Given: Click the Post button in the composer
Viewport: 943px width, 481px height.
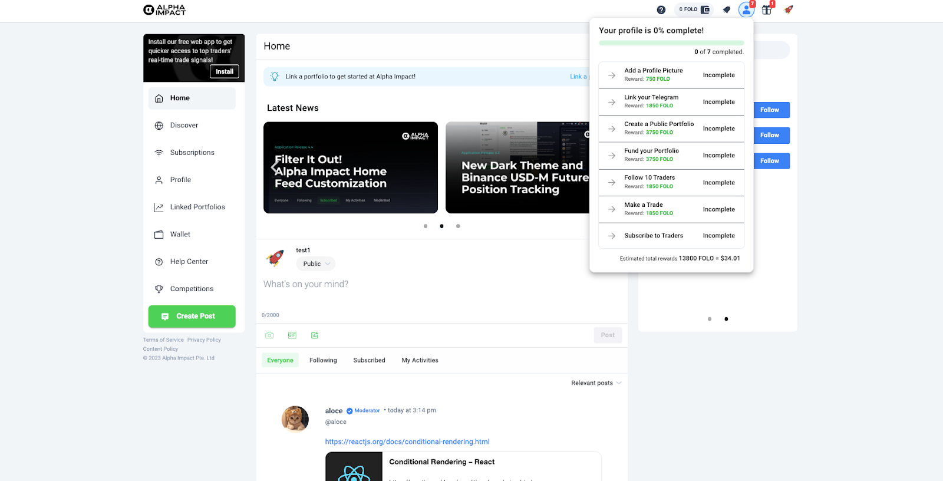Looking at the screenshot, I should pyautogui.click(x=608, y=335).
